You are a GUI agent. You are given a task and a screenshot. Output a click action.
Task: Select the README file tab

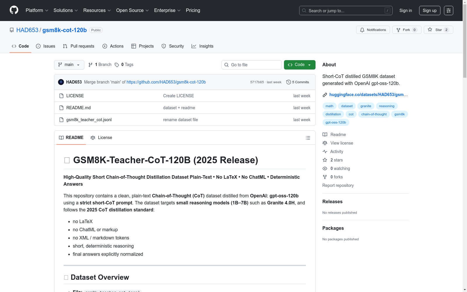(x=71, y=138)
